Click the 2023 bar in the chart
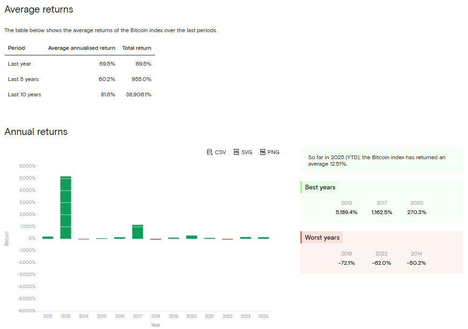The image size is (468, 329). (245, 238)
